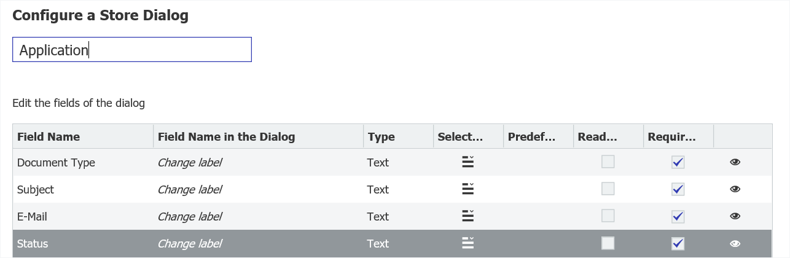Open select list icon for E-Mail
790x258 pixels.
(468, 216)
